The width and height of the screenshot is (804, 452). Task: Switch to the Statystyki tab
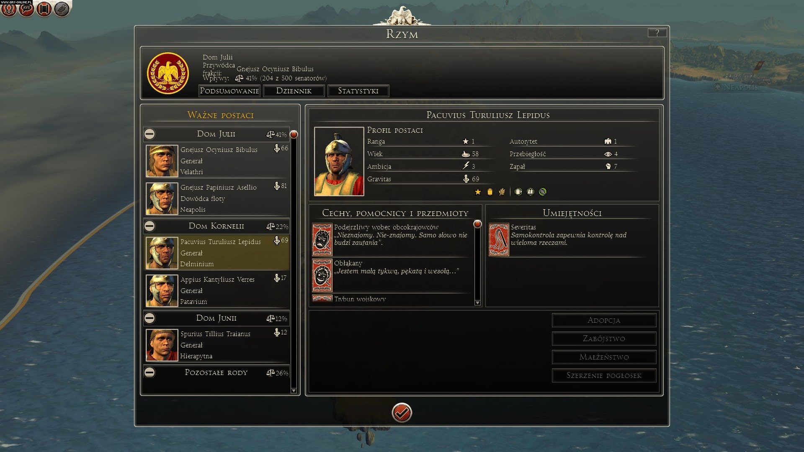tap(358, 91)
